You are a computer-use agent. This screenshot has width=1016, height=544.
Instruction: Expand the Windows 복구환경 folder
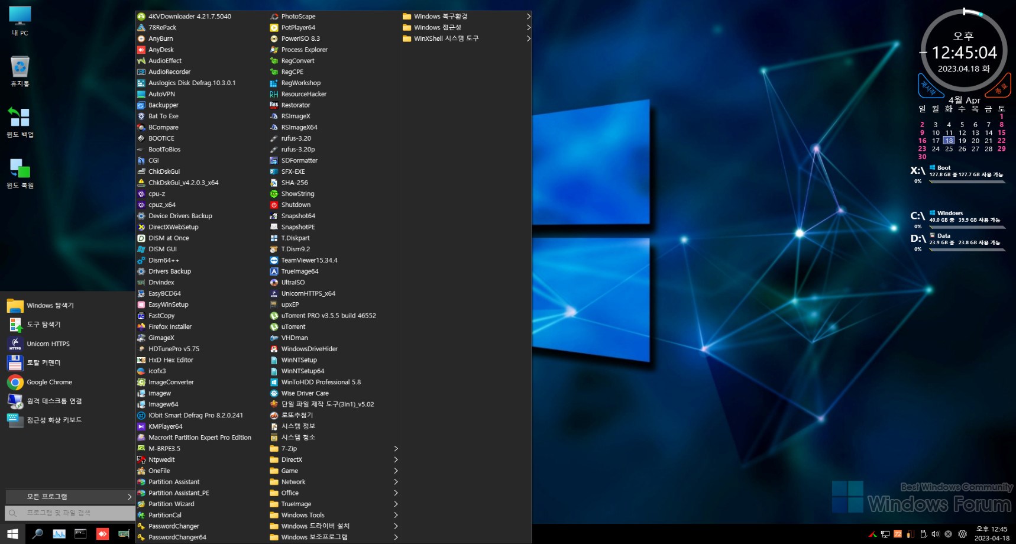[466, 17]
